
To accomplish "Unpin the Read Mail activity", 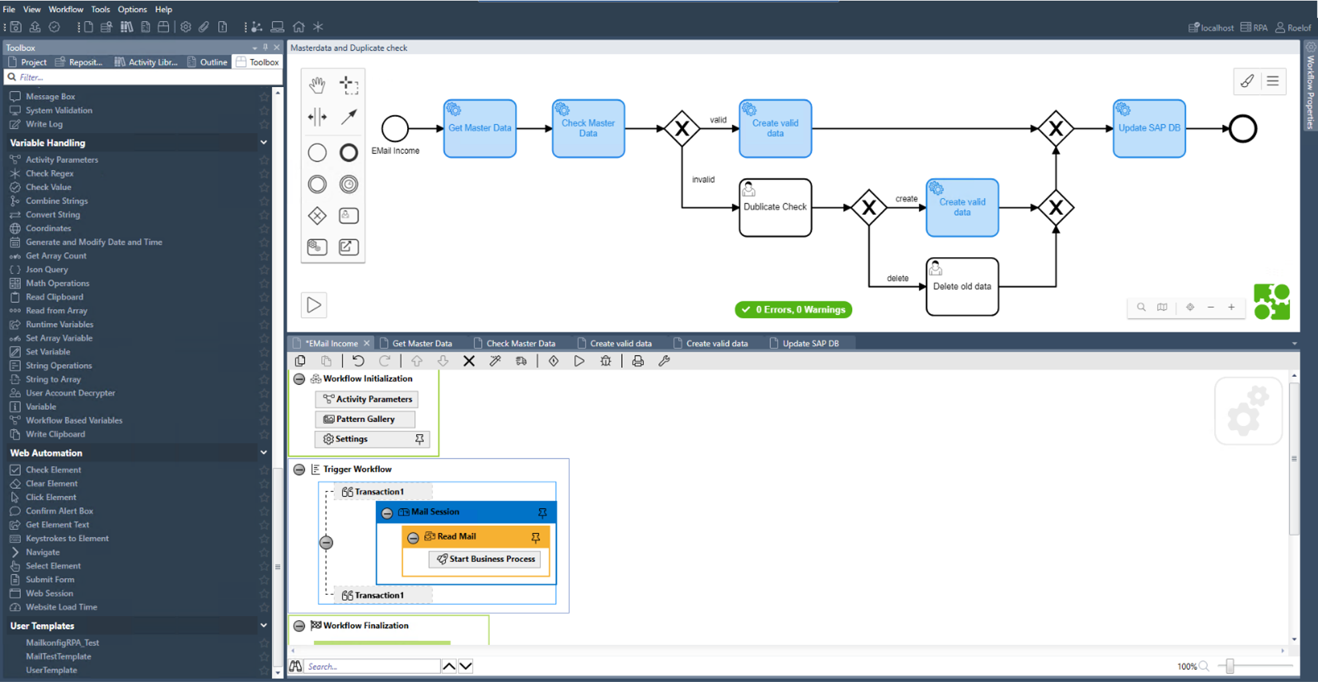I will (536, 536).
